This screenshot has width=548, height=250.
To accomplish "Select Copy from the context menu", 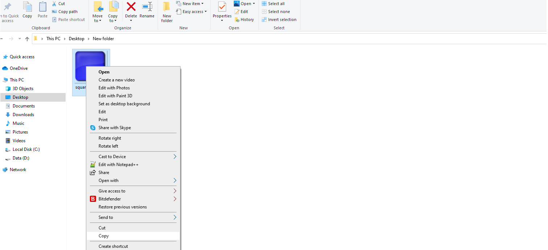I will point(104,236).
